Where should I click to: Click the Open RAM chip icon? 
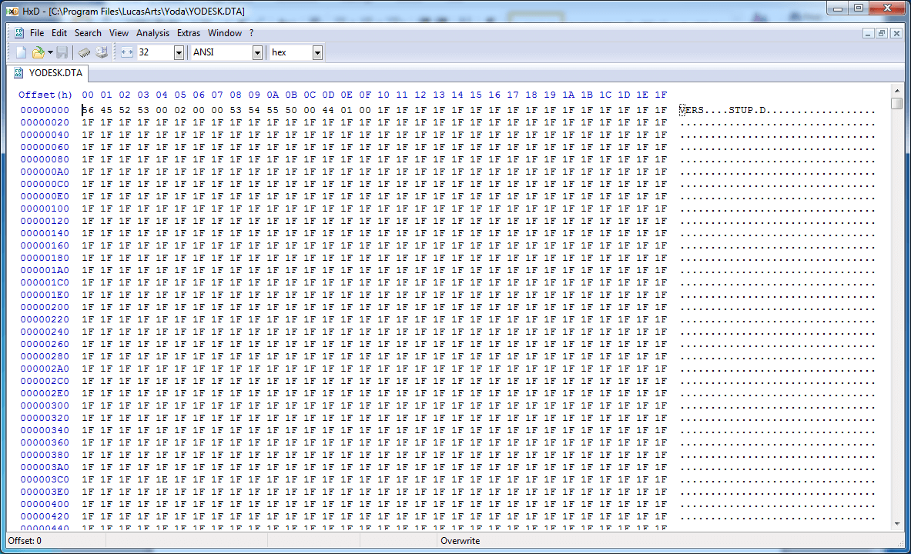click(85, 52)
